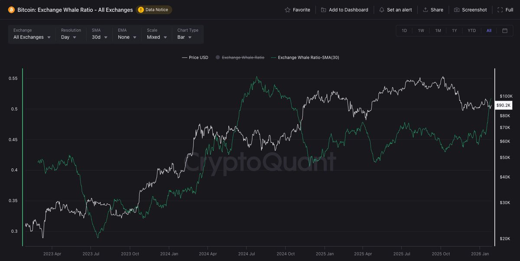Select the 1W time range

(421, 30)
